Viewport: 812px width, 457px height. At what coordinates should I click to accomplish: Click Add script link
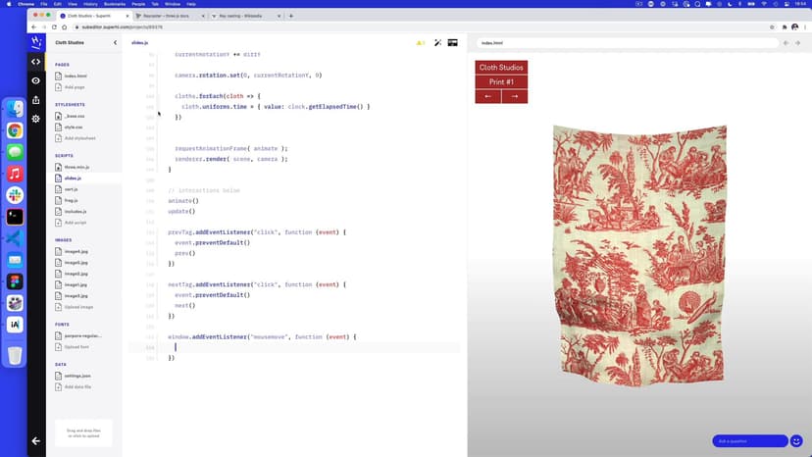[x=76, y=223]
